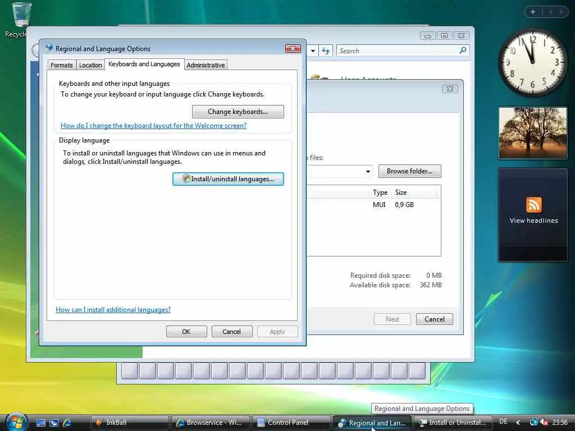Open Welcome screen keyboard layout help link
The width and height of the screenshot is (575, 431).
tap(153, 126)
